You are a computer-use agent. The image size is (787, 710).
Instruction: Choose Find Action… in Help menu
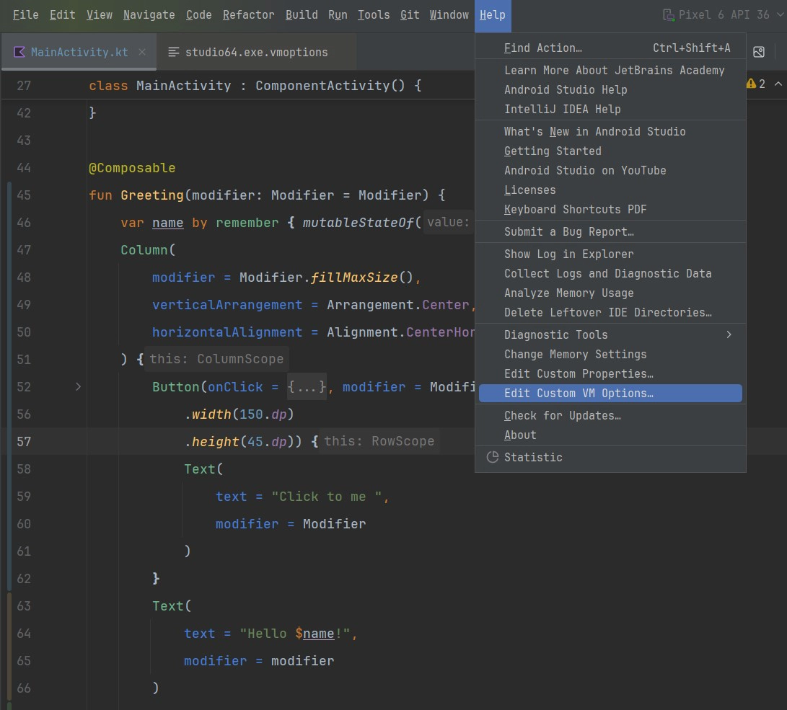610,48
